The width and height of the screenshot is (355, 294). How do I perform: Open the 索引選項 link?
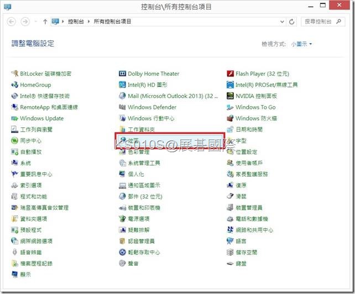[x=31, y=185]
